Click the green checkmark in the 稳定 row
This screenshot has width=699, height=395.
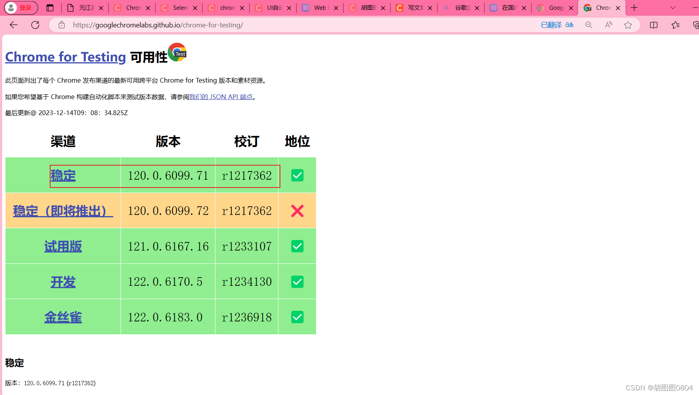point(297,175)
